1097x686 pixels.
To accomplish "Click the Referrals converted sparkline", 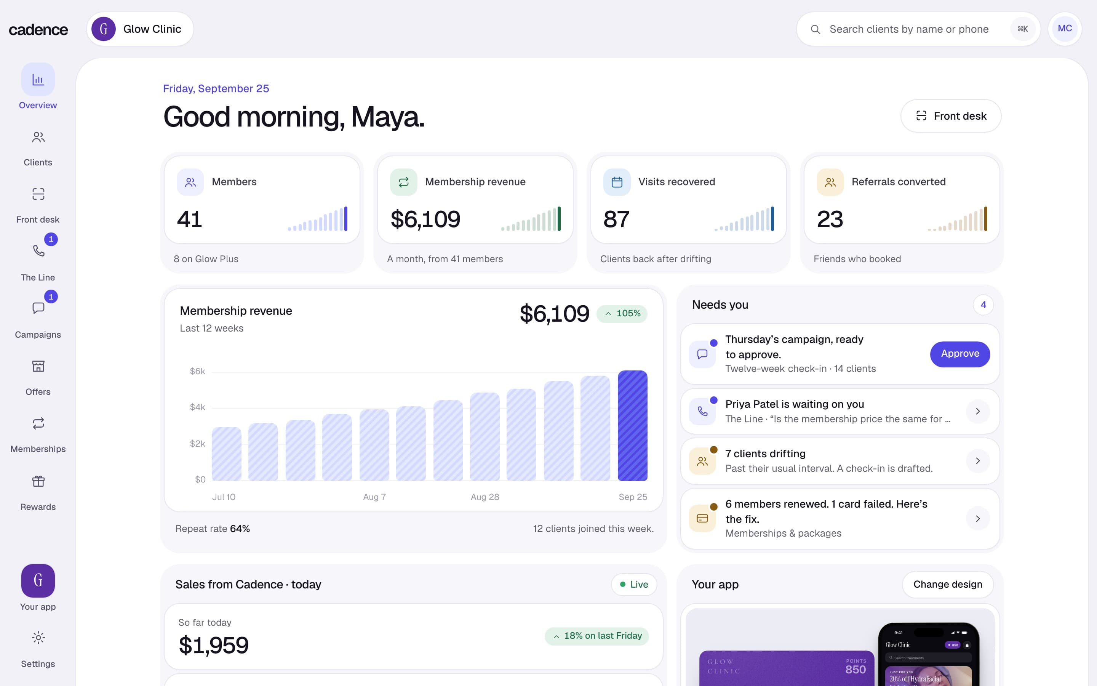I will tap(957, 219).
